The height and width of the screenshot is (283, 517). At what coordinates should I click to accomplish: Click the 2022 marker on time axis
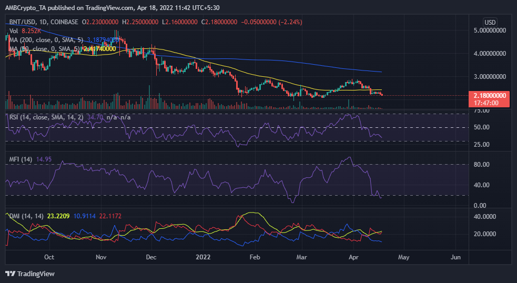tap(203, 257)
